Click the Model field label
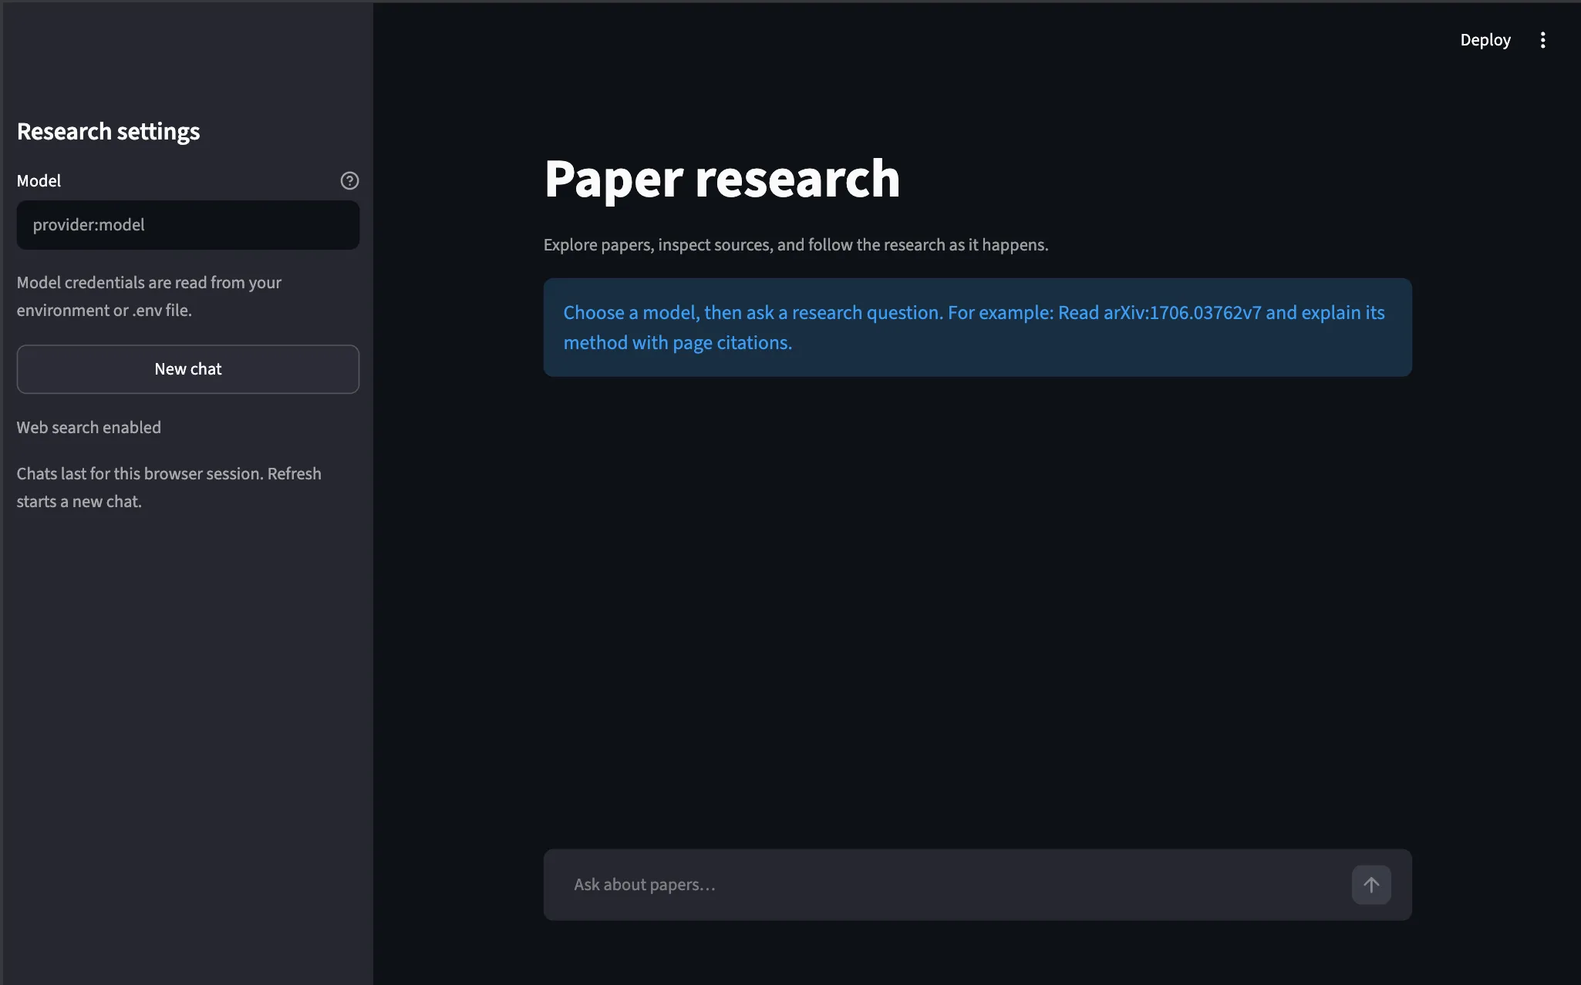This screenshot has height=985, width=1581. click(39, 181)
